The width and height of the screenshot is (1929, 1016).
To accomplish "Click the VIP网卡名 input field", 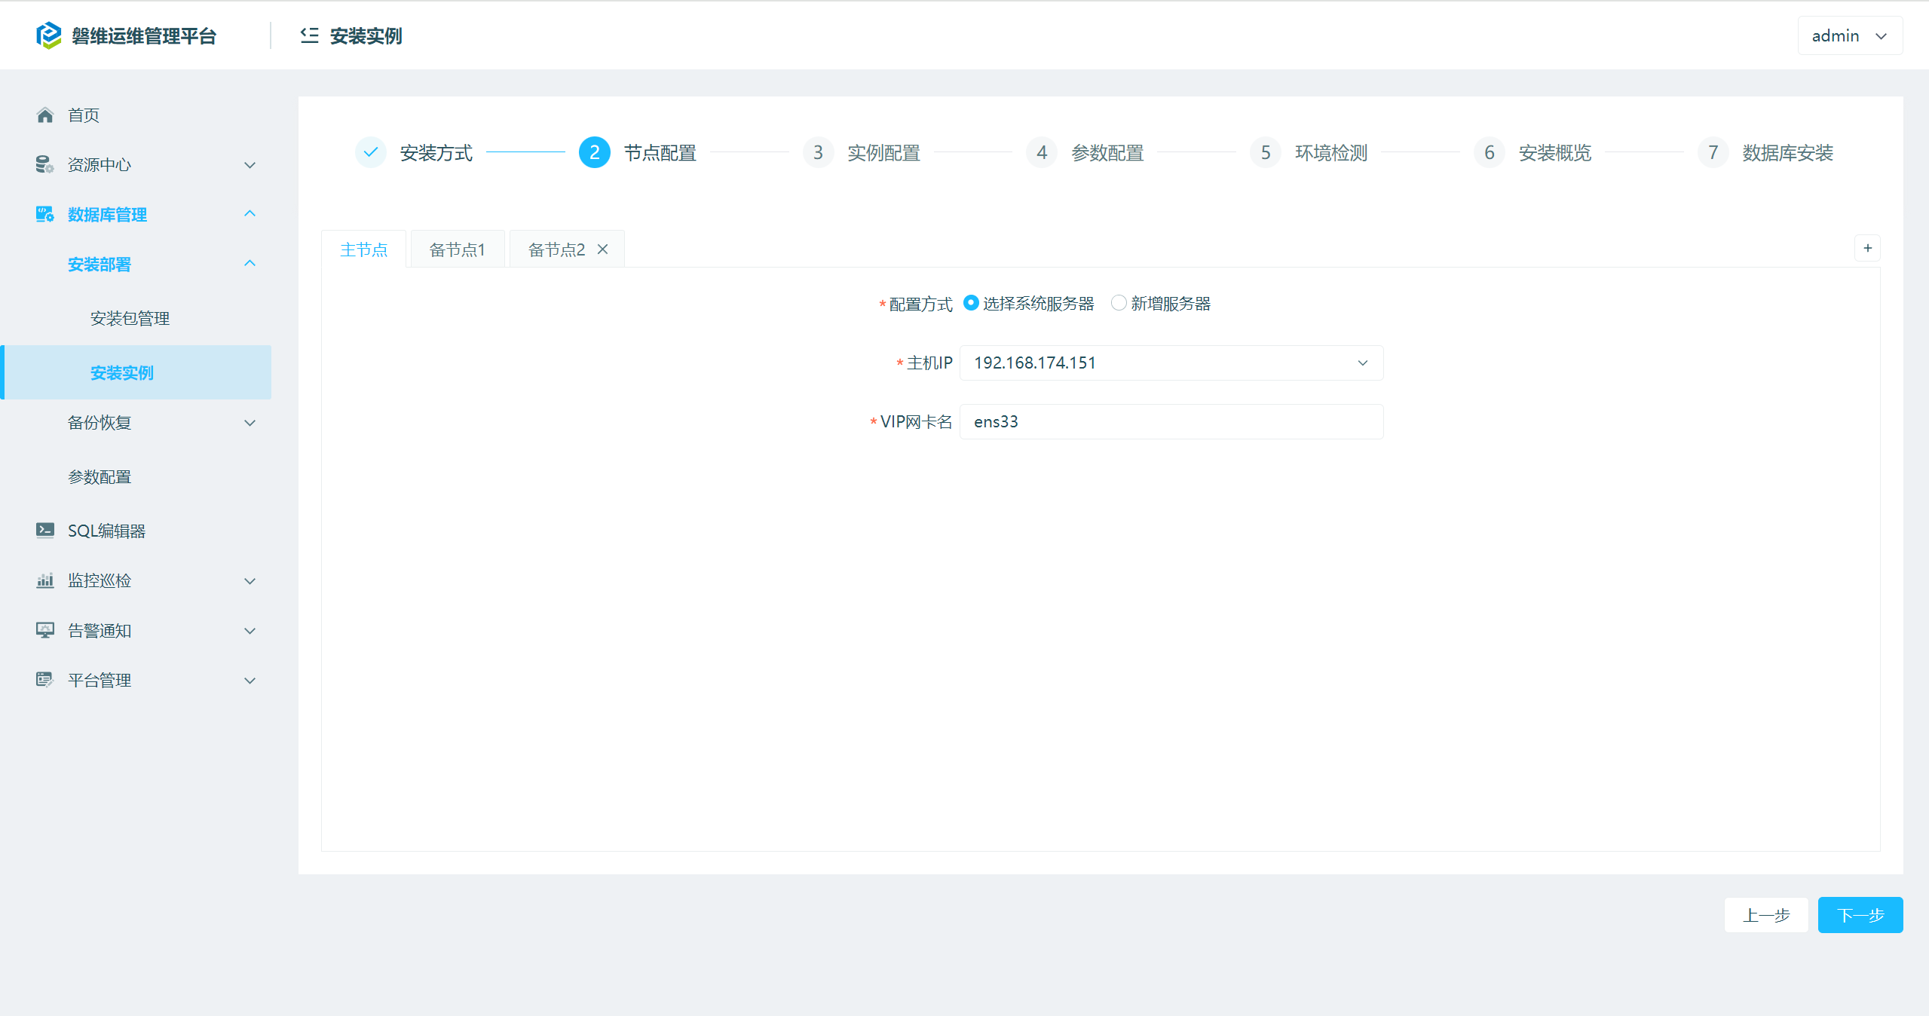I will click(x=1171, y=421).
